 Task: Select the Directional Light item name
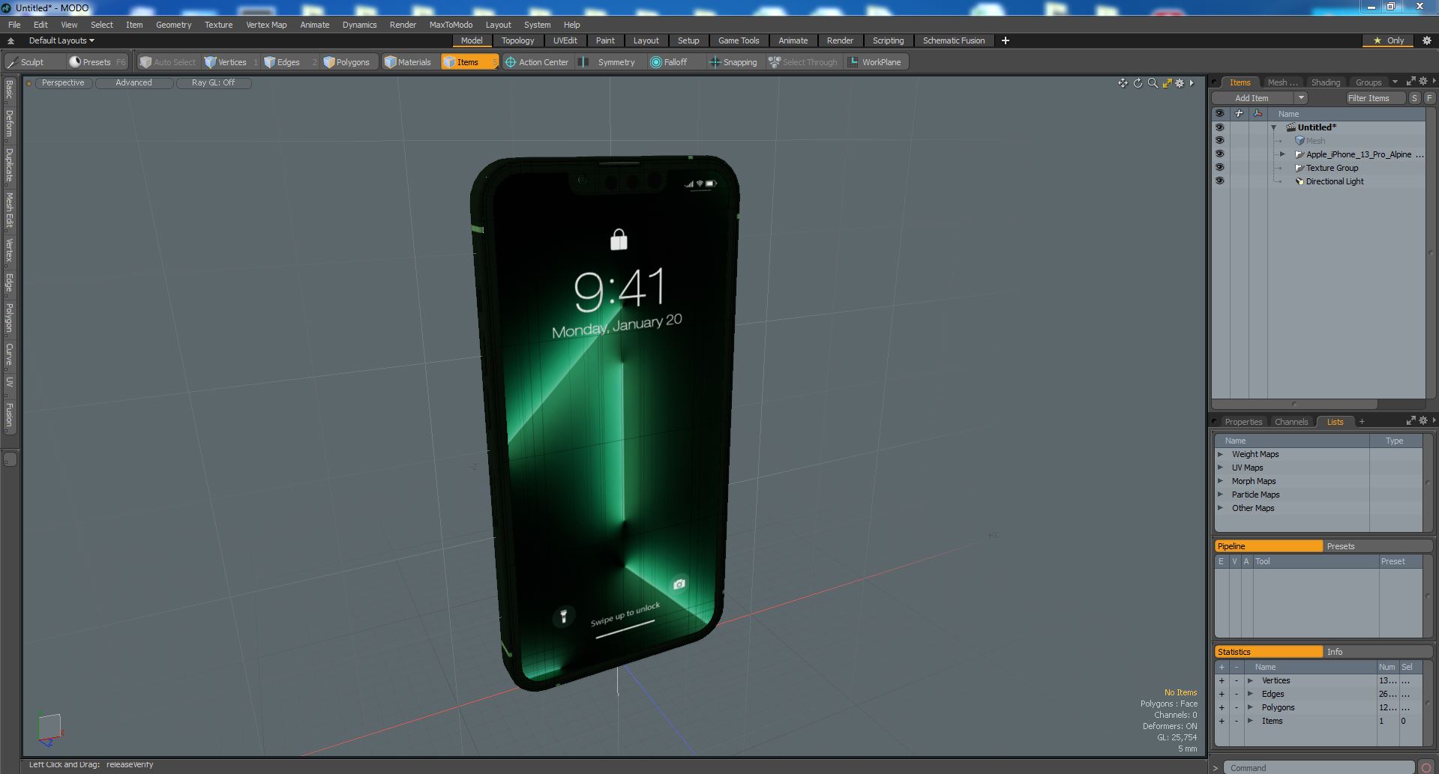pos(1335,181)
